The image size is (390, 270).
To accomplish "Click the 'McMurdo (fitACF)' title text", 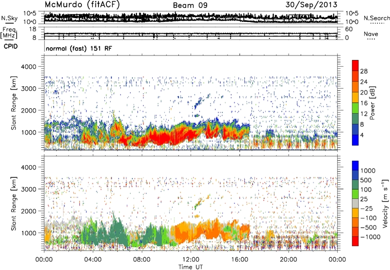I will [x=82, y=5].
